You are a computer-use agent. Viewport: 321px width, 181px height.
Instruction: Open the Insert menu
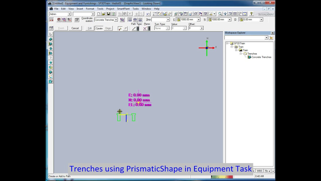[80, 9]
